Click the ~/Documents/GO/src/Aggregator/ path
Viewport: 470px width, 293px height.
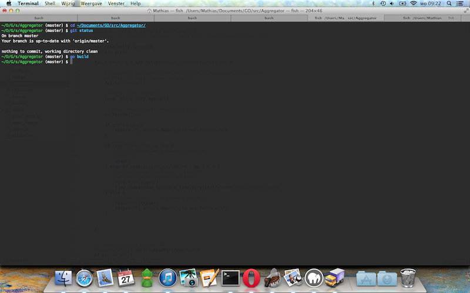tap(111, 25)
